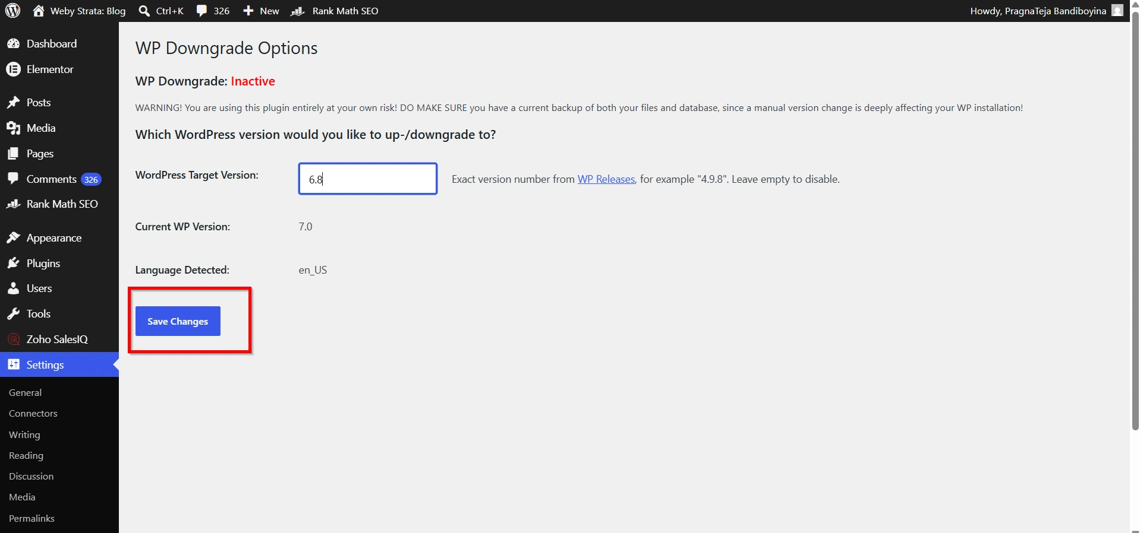Click New in the admin bar

click(x=269, y=11)
